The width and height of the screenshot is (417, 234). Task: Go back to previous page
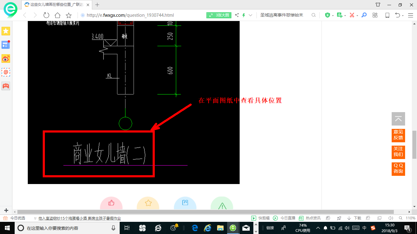click(25, 15)
